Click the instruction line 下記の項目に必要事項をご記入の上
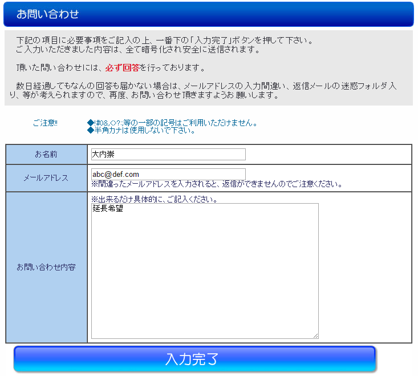The width and height of the screenshot is (418, 376). tap(164, 41)
